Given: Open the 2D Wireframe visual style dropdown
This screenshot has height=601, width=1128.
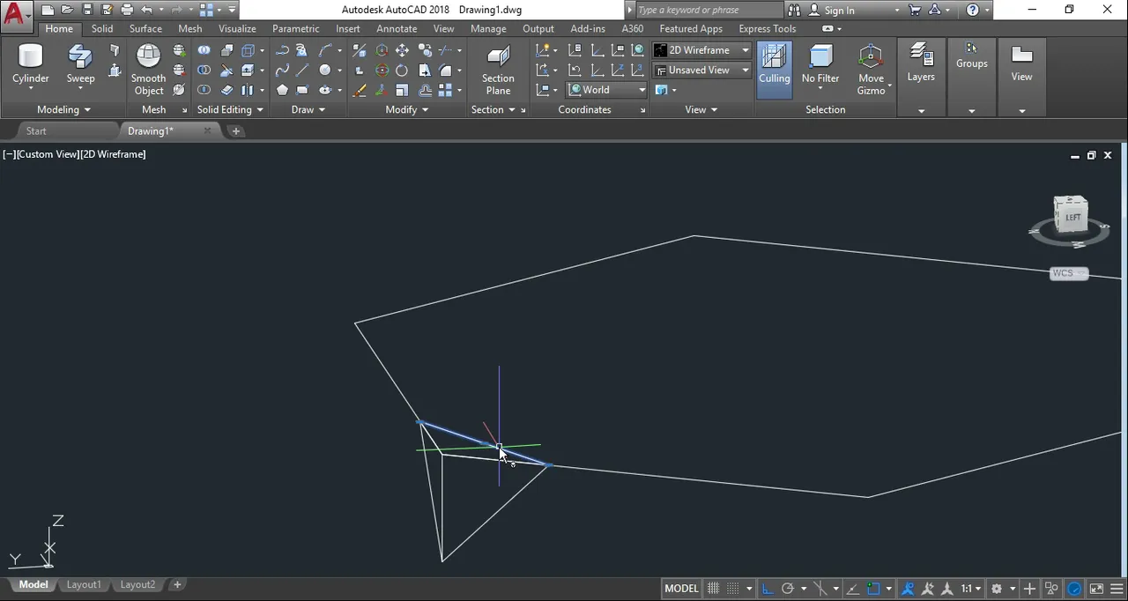Looking at the screenshot, I should pyautogui.click(x=701, y=50).
